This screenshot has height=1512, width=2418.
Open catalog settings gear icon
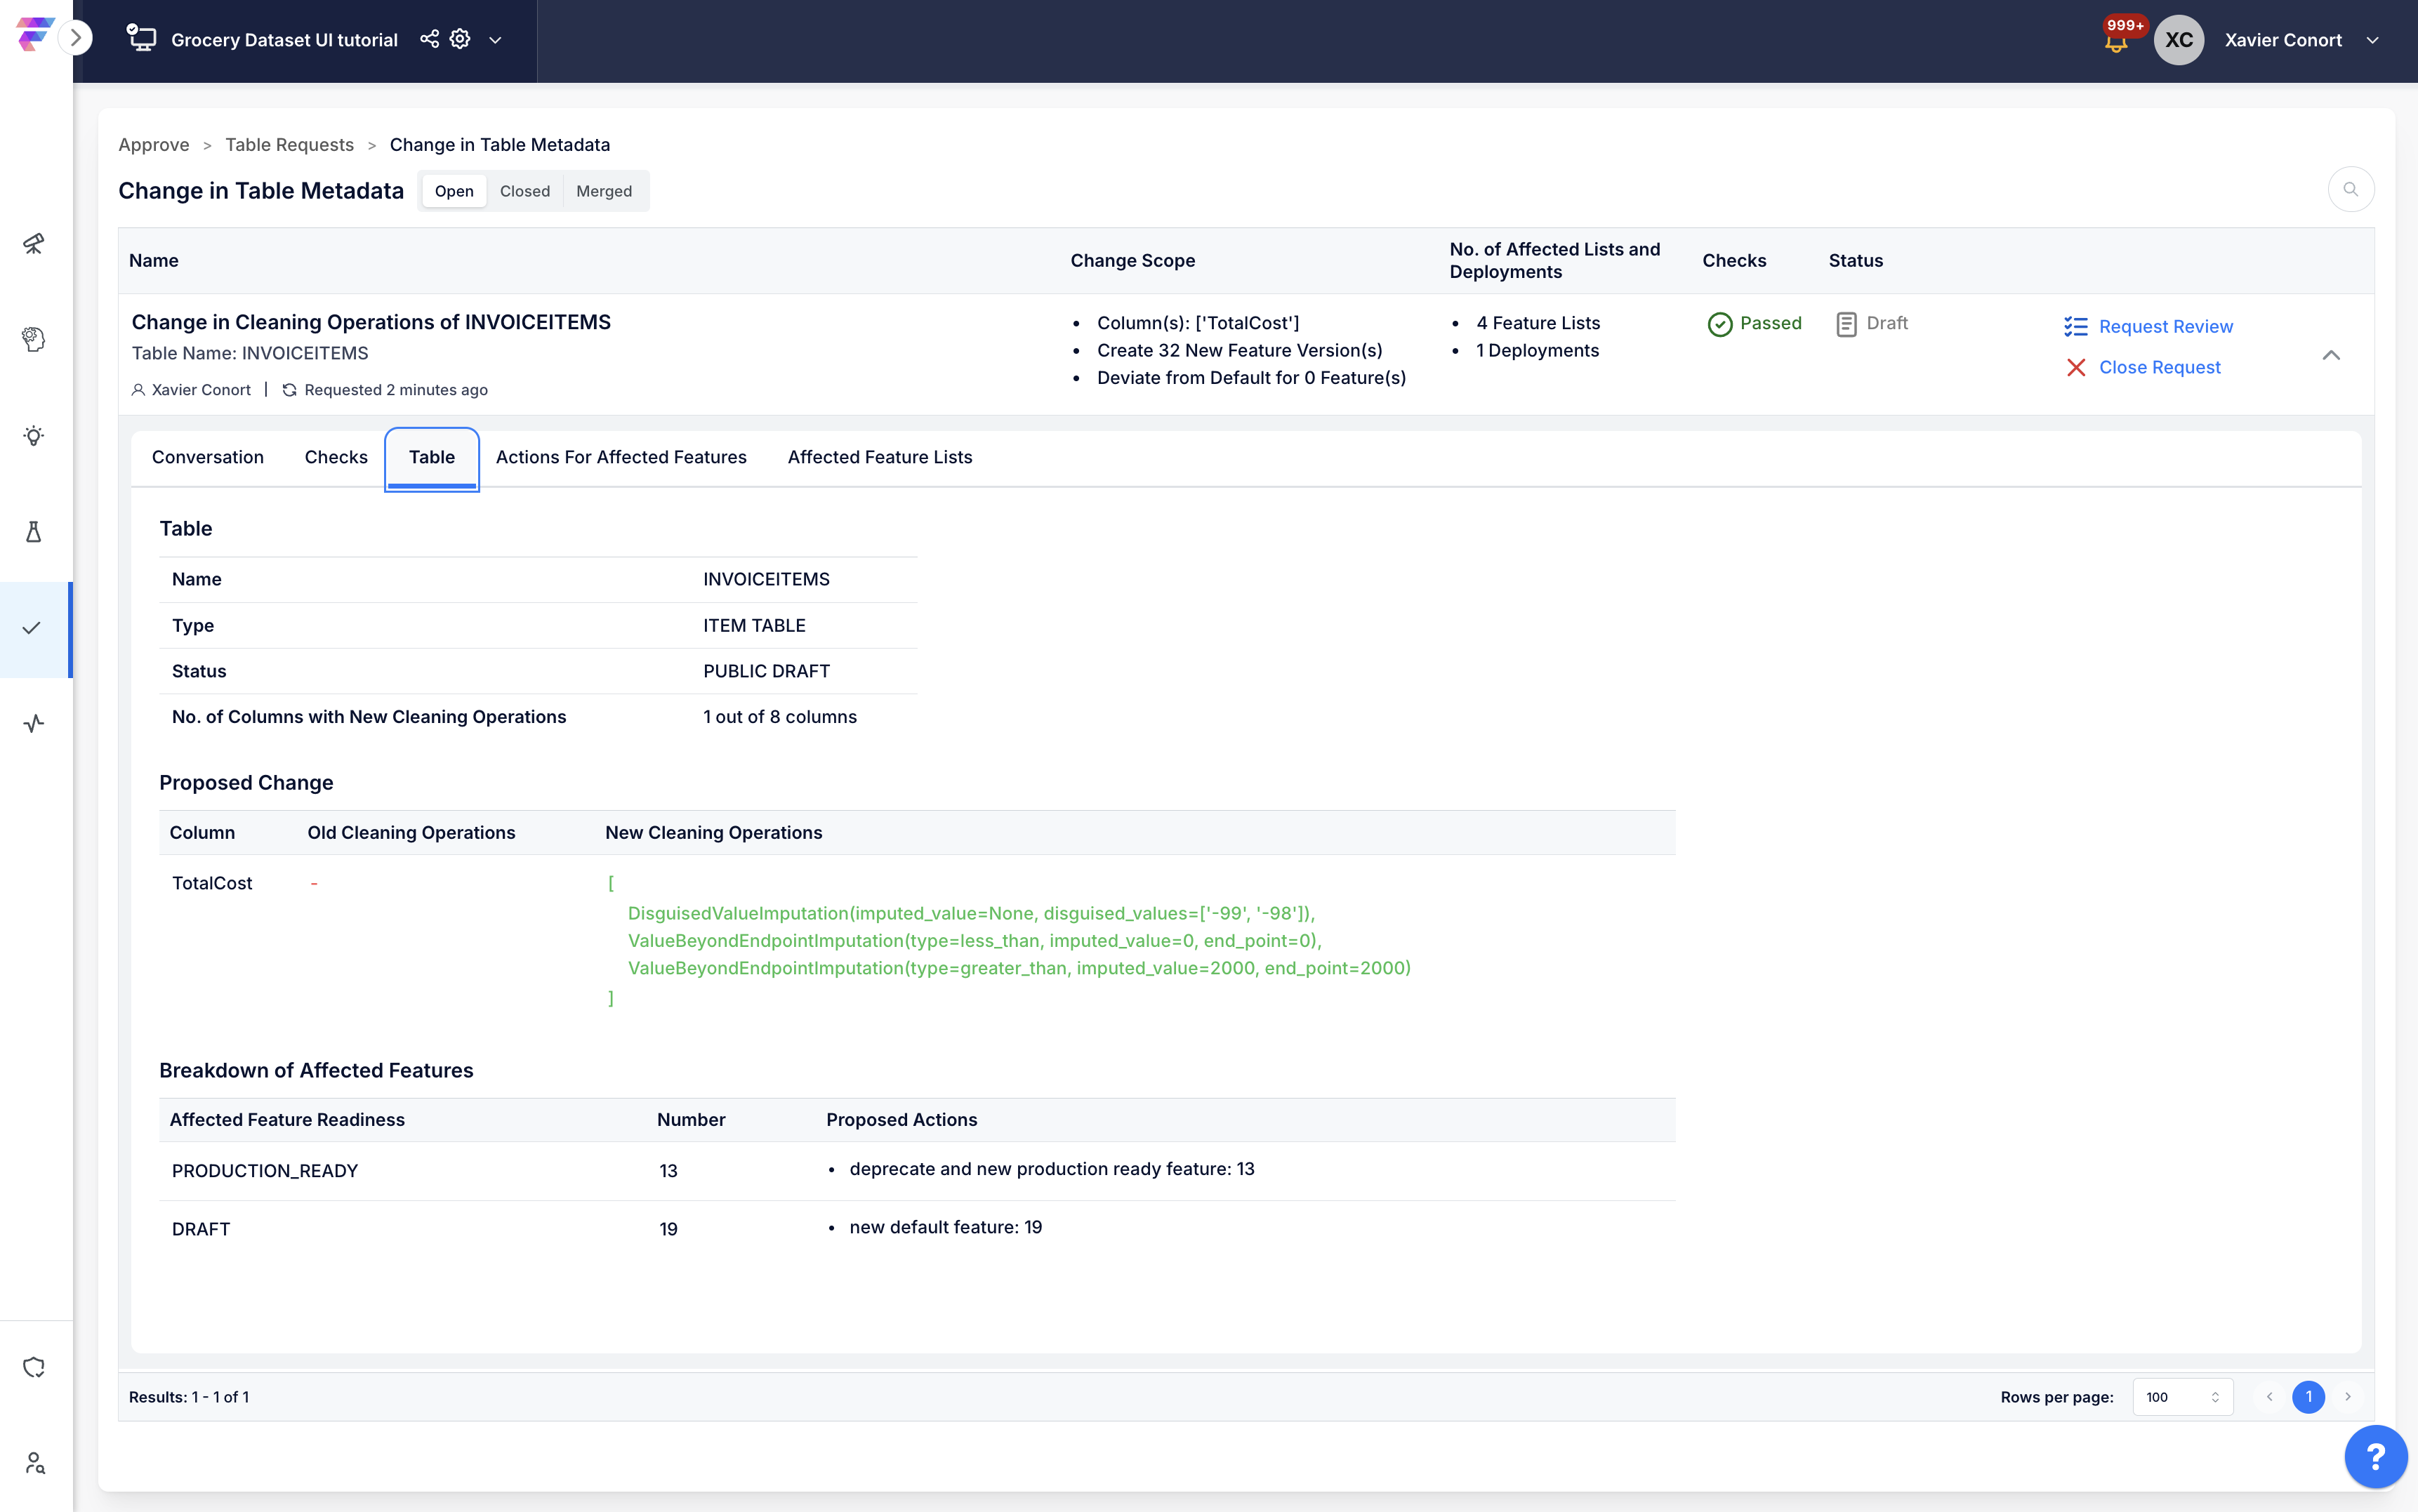point(460,39)
